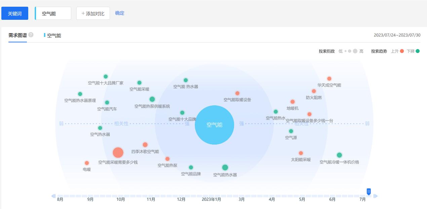Click the 添加对比 button
Viewport: 427px width, 209px height.
click(x=93, y=13)
